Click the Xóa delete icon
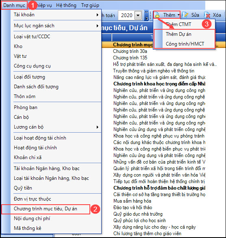Viewport: 226px width, 238px height. pos(207,15)
